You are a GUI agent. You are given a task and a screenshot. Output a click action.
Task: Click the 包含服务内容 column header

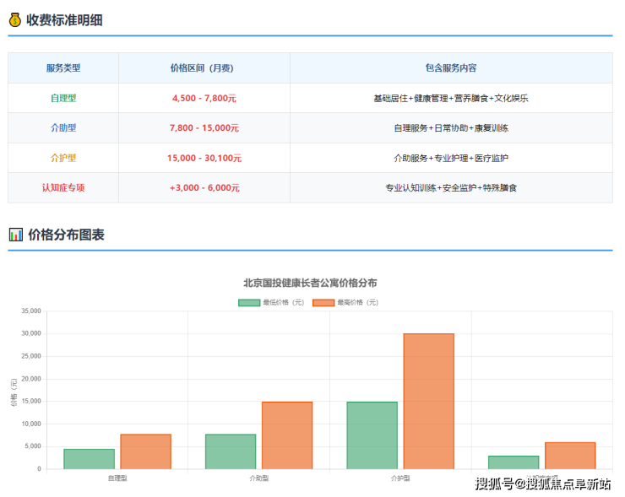pos(450,68)
